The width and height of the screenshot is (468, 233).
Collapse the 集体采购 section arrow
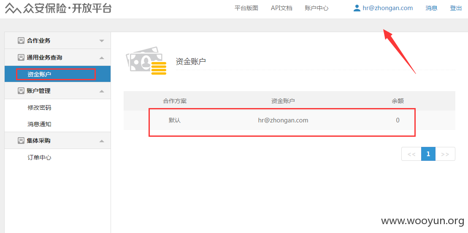[102, 141]
